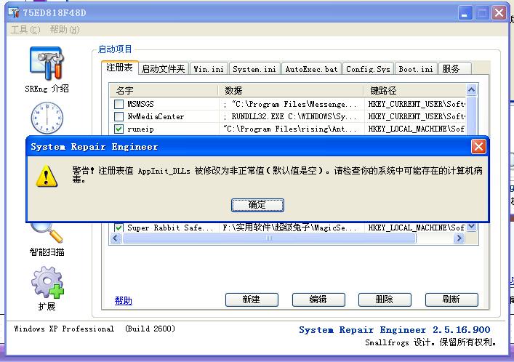Click the title bar application icon
Screen dimensions: 514x362
pos(14,12)
